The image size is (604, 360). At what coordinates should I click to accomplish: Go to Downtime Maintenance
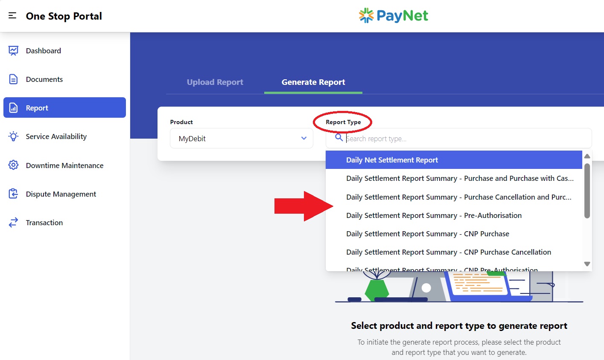click(x=64, y=165)
